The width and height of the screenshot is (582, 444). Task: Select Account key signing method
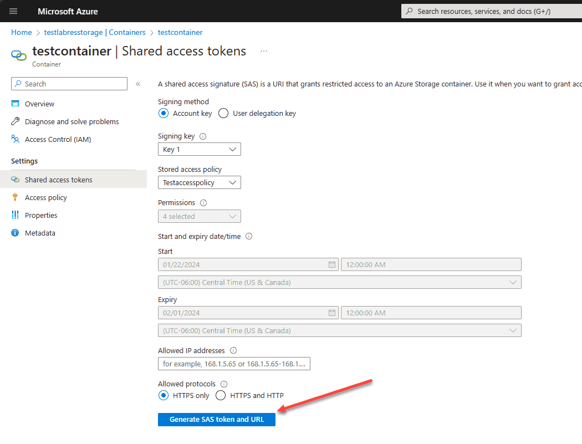(164, 113)
